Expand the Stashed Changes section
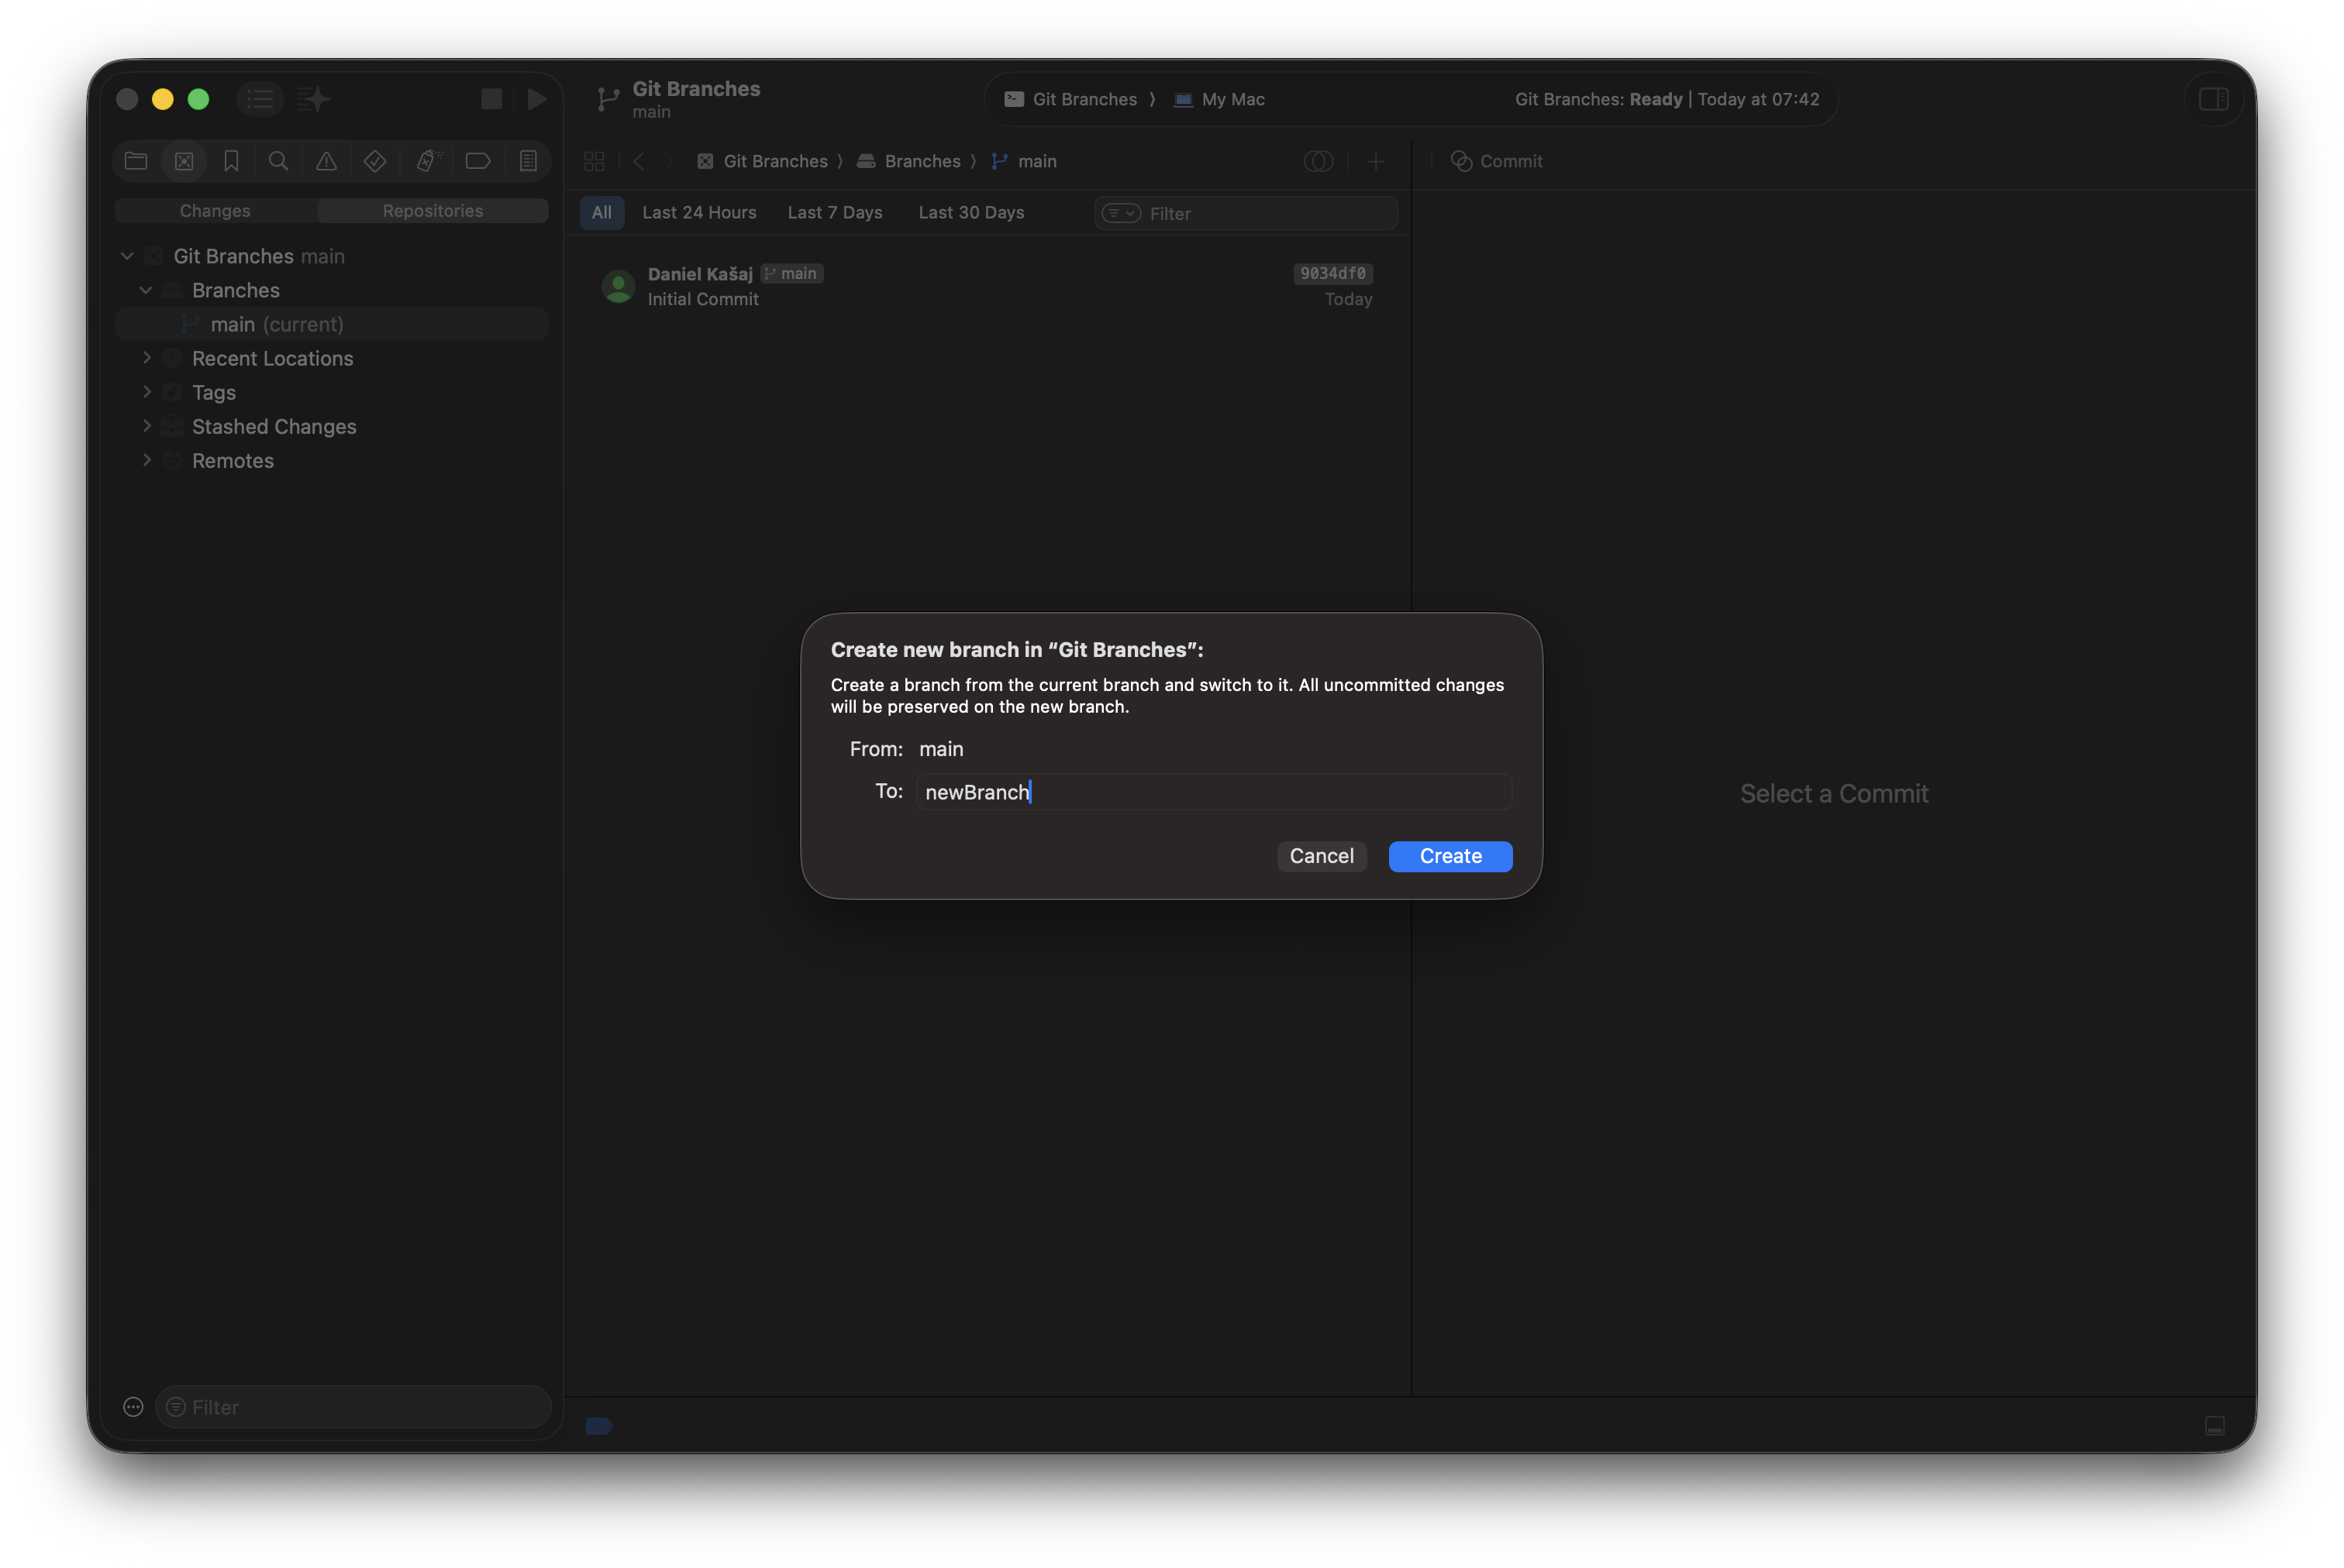 (x=147, y=426)
